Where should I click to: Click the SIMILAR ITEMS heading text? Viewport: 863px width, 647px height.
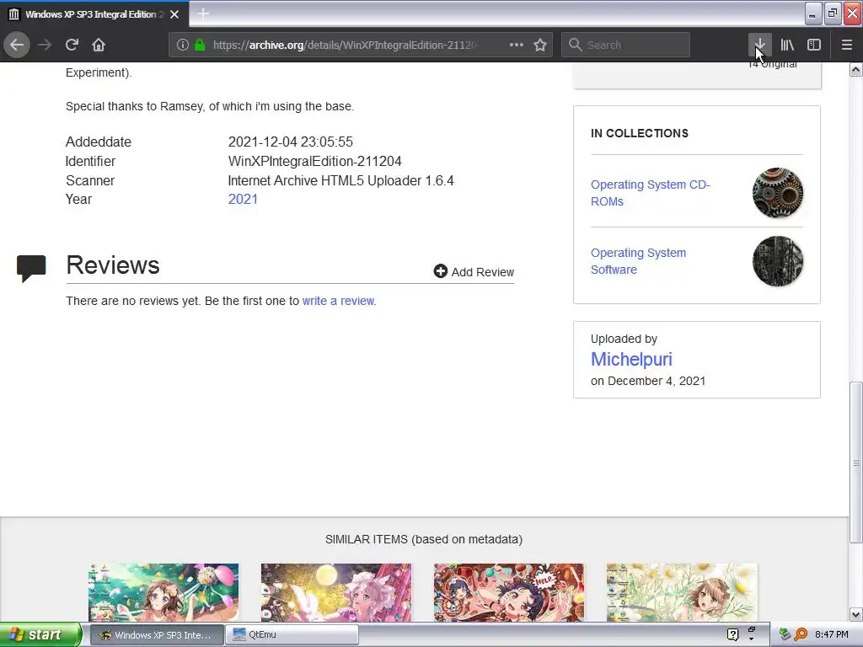click(424, 539)
